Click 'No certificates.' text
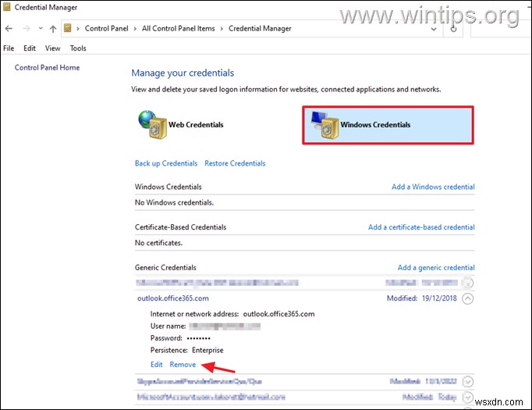Image resolution: width=532 pixels, height=410 pixels. 158,243
